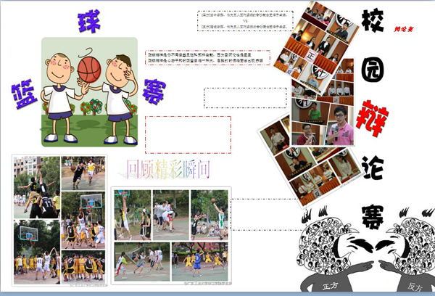
Task: Click the 回顾精彩瞬间 heading text
Action: (x=169, y=170)
